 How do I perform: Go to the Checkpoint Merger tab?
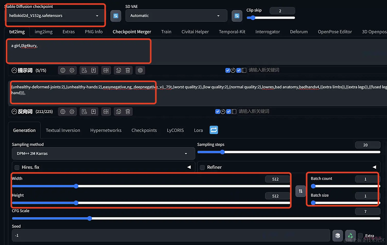[x=132, y=32]
